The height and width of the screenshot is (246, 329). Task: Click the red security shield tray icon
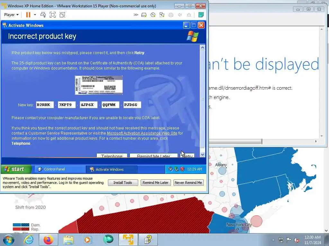(182, 169)
